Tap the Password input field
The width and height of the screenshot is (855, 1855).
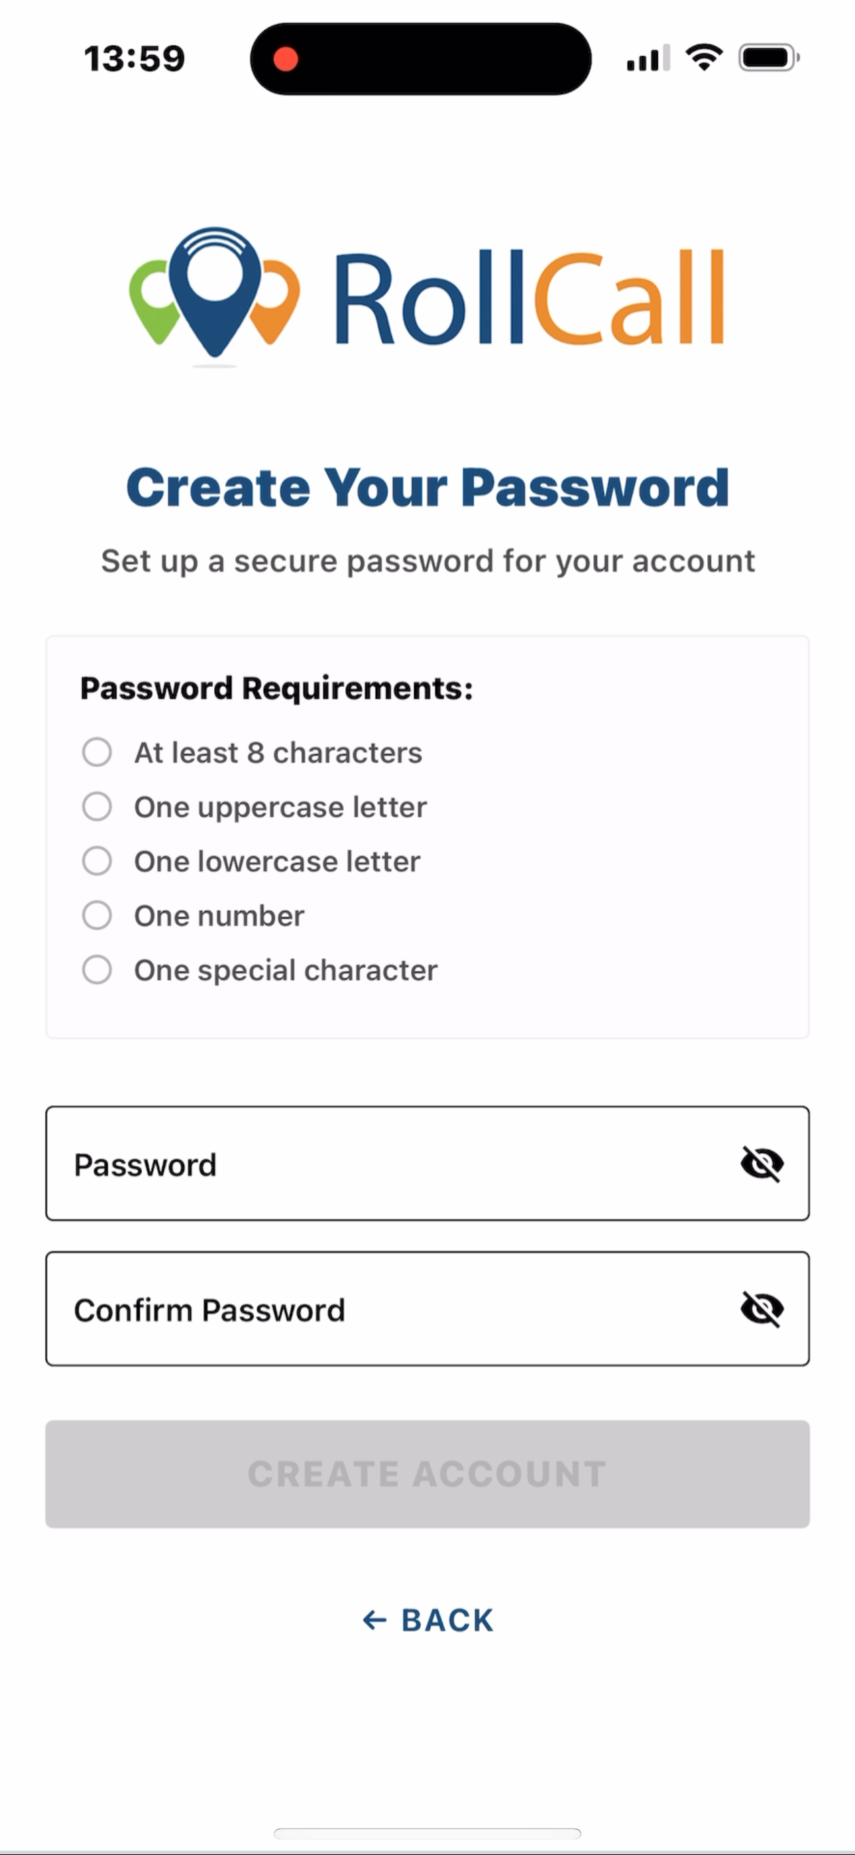(x=388, y=1164)
